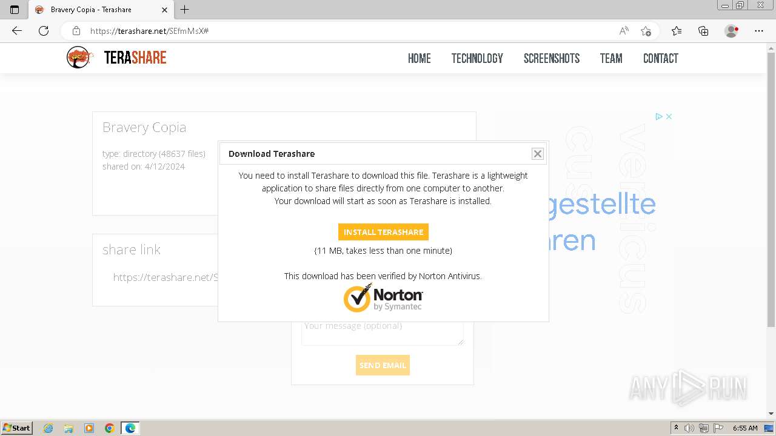Open the Technology menu item

tap(477, 58)
